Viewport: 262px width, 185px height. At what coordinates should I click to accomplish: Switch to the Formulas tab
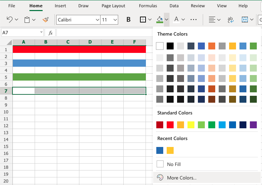click(x=148, y=6)
